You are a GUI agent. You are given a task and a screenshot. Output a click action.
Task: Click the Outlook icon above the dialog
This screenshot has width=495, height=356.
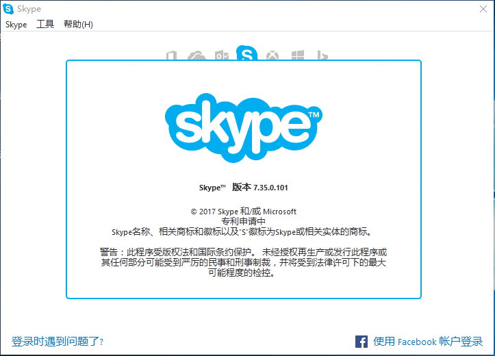click(x=222, y=55)
